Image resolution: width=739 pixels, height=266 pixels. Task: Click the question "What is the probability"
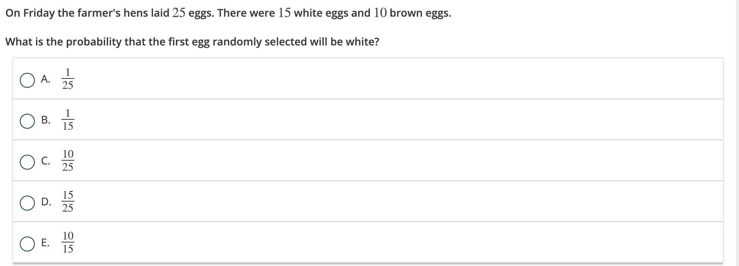pos(192,42)
